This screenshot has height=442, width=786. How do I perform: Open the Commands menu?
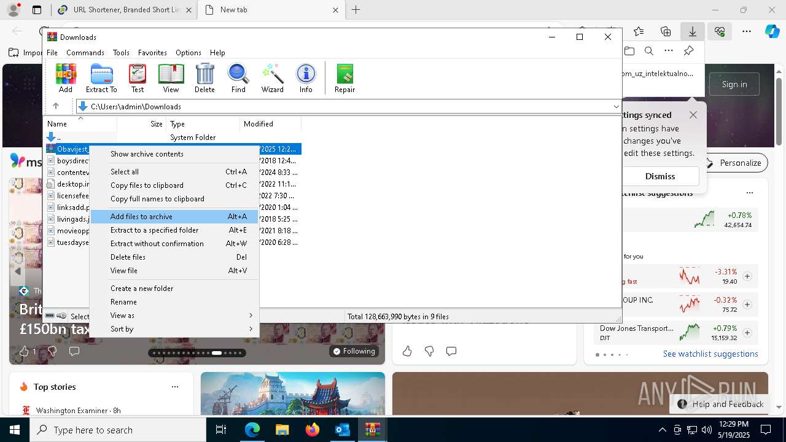click(x=85, y=53)
